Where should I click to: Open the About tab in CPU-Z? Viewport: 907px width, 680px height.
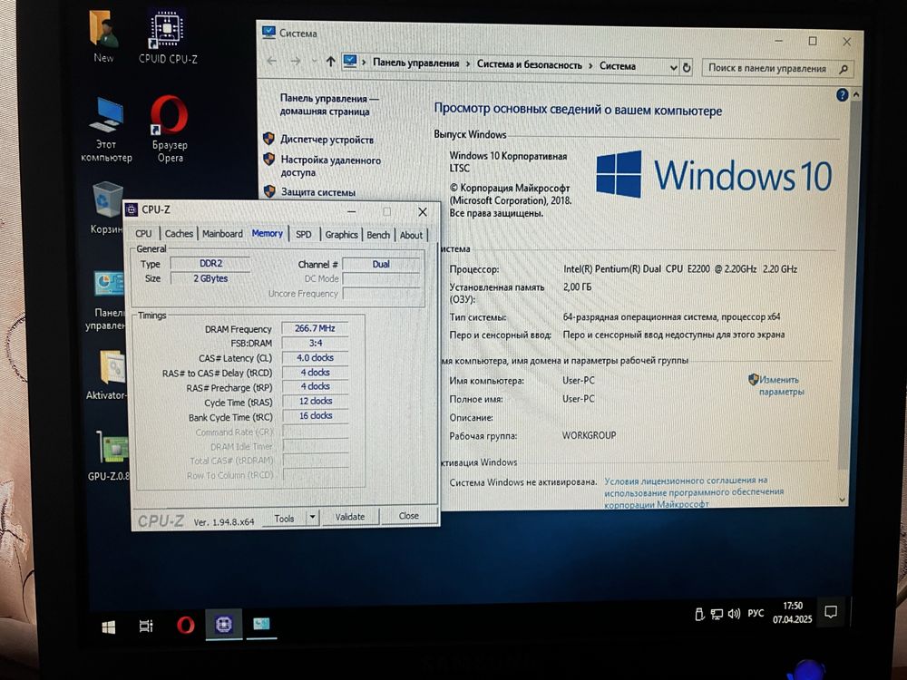tap(411, 235)
